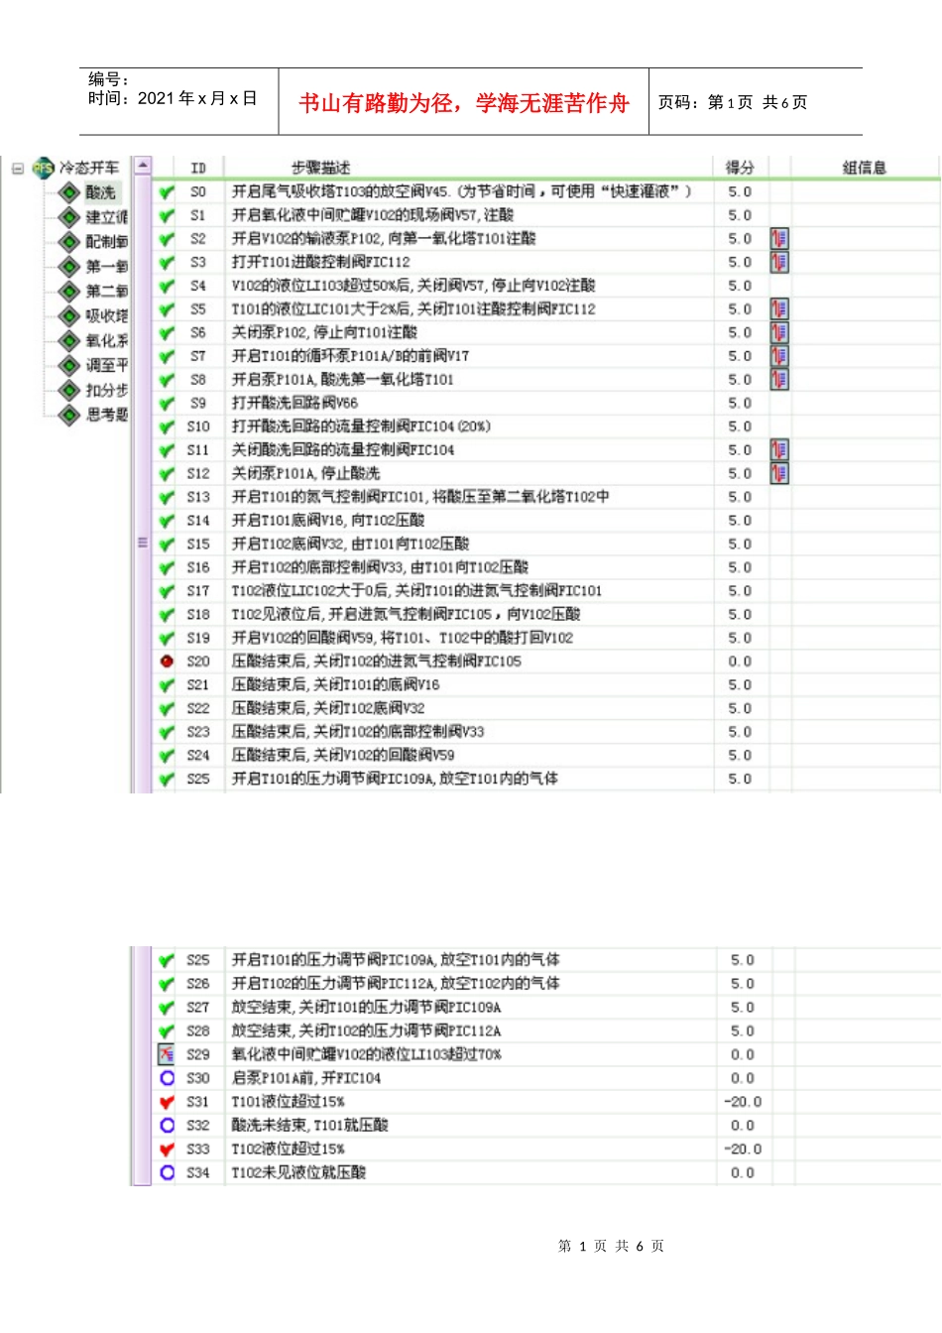Click the green check icon of step S26

click(x=167, y=984)
